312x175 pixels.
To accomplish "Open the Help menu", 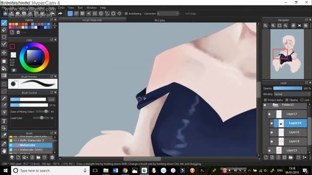I will (103, 8).
